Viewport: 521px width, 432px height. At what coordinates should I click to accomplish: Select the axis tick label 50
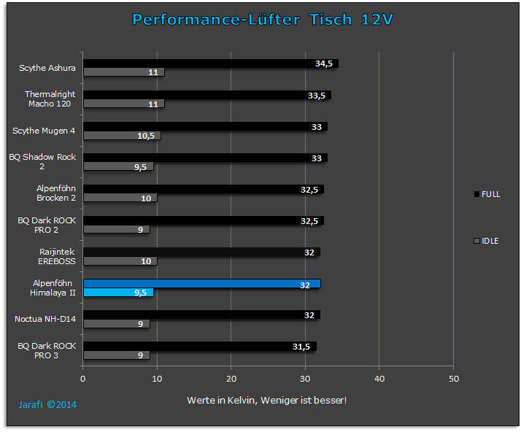coord(454,379)
